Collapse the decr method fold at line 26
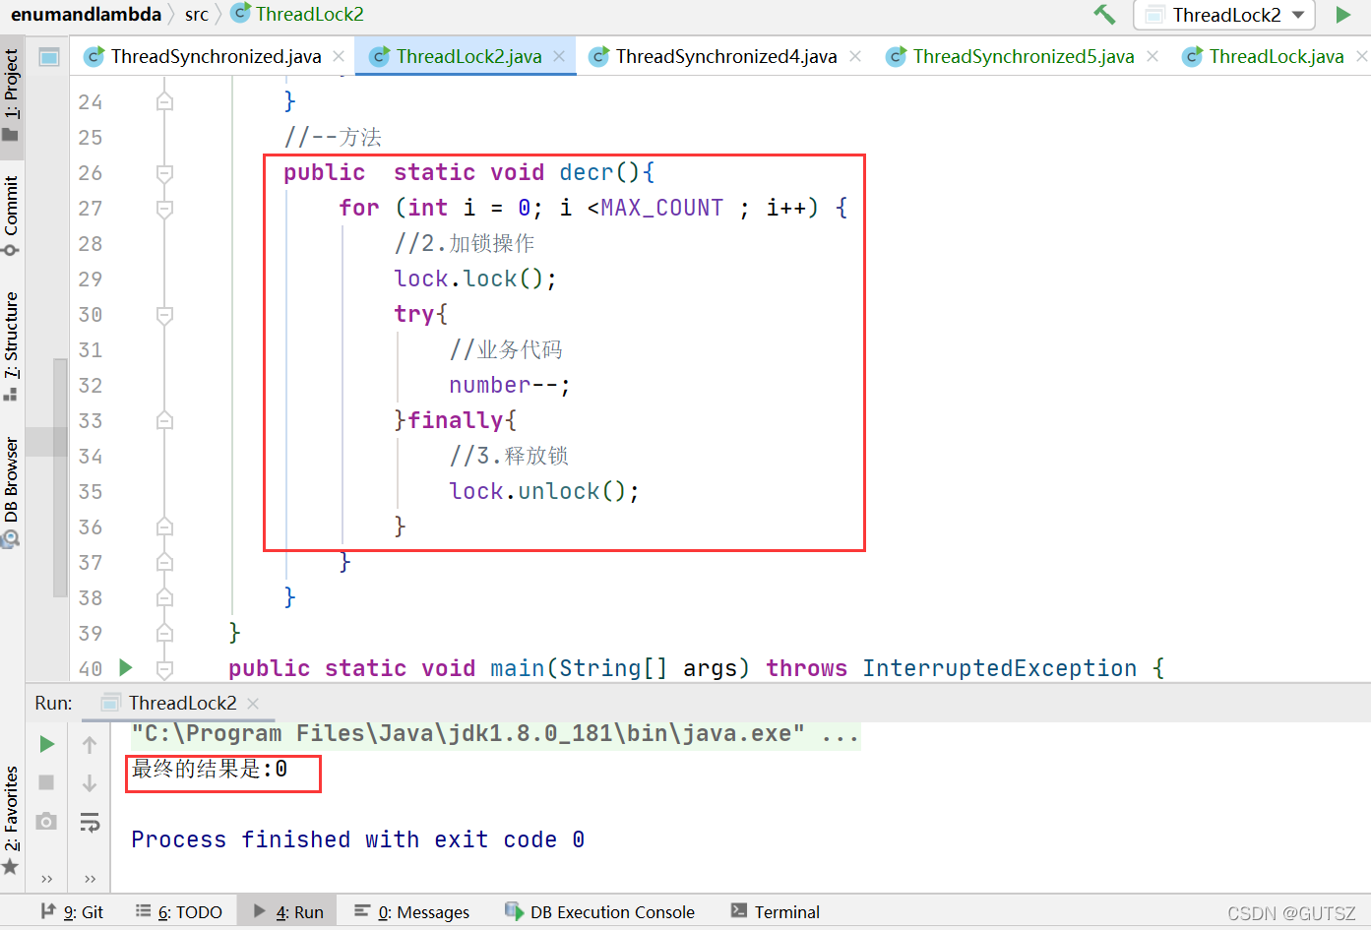This screenshot has width=1371, height=930. point(165,172)
